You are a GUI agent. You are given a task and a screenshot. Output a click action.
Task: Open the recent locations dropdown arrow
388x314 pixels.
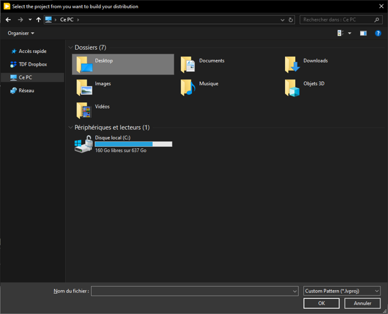30,20
